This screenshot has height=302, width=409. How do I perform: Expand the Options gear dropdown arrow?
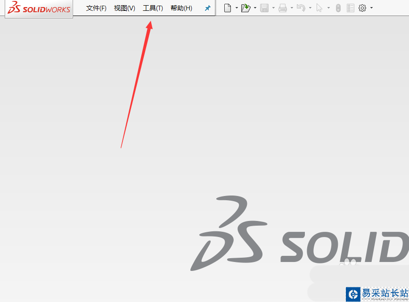point(371,8)
